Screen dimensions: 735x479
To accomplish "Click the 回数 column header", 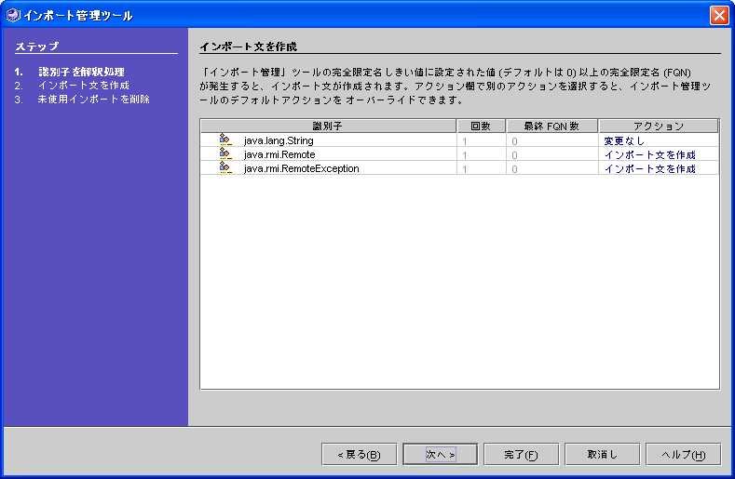I will click(x=481, y=126).
